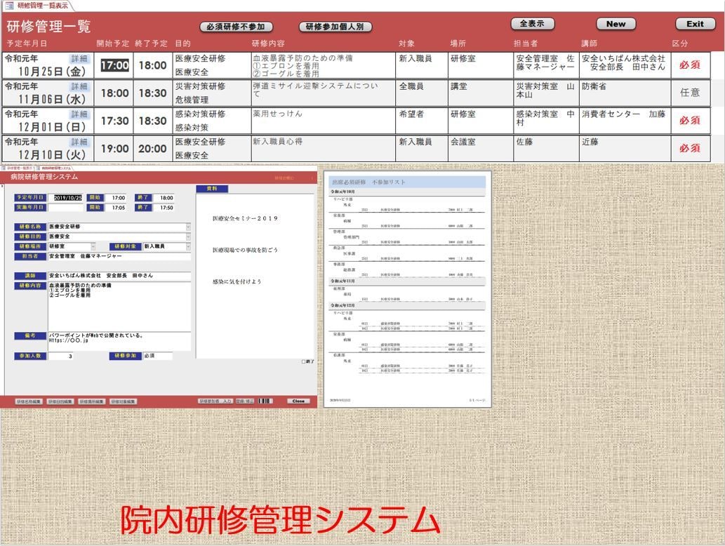Viewport: 725px width, 546px height.
Task: Close the detail form with Close button
Action: tap(299, 401)
